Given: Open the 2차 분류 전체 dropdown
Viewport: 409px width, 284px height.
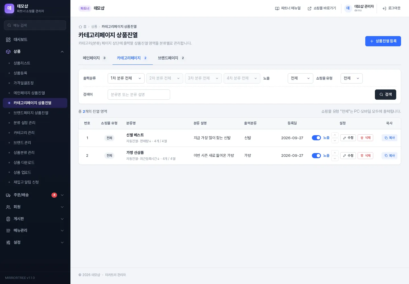Looking at the screenshot, I should point(165,78).
